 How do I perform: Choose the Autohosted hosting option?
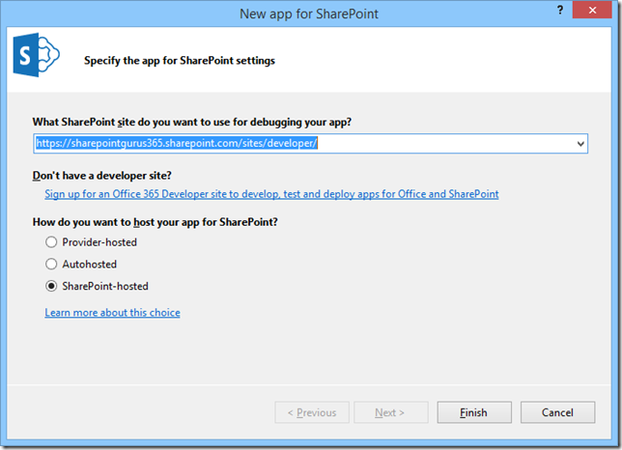(x=52, y=264)
